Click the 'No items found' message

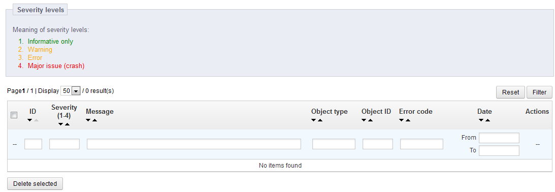click(280, 166)
